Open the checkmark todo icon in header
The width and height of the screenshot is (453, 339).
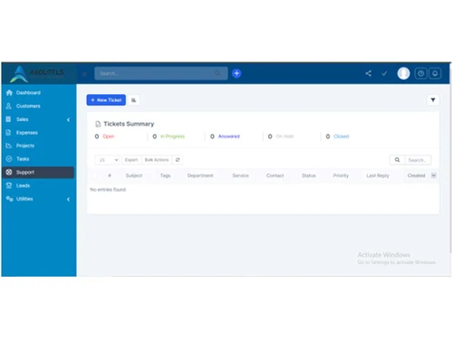384,73
